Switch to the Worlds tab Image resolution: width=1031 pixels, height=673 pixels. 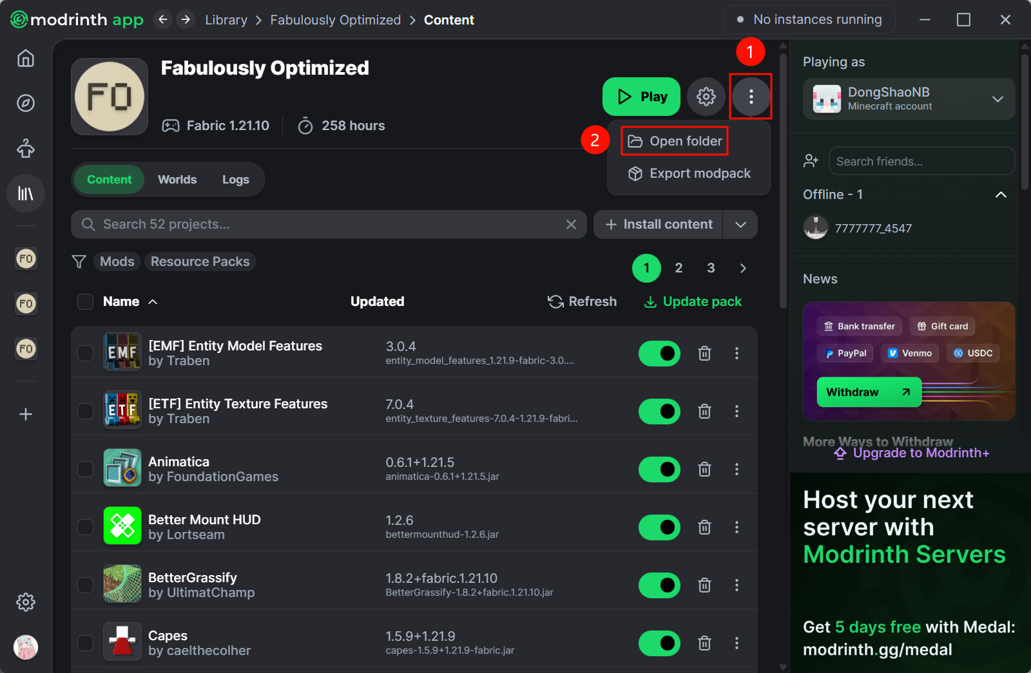point(177,180)
